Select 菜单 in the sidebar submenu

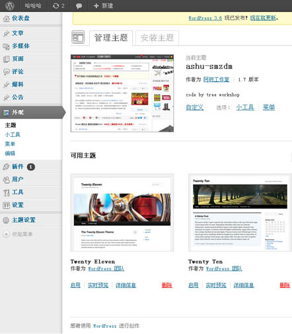[10, 144]
